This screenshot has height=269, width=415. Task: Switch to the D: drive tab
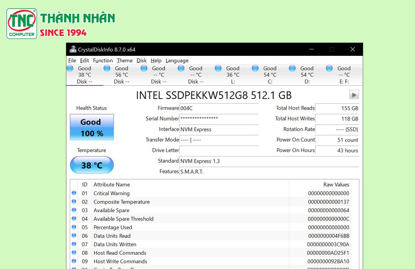307,75
